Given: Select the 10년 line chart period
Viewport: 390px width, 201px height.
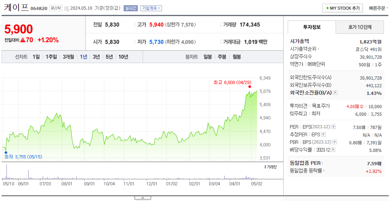Looking at the screenshot, I should pyautogui.click(x=123, y=57).
